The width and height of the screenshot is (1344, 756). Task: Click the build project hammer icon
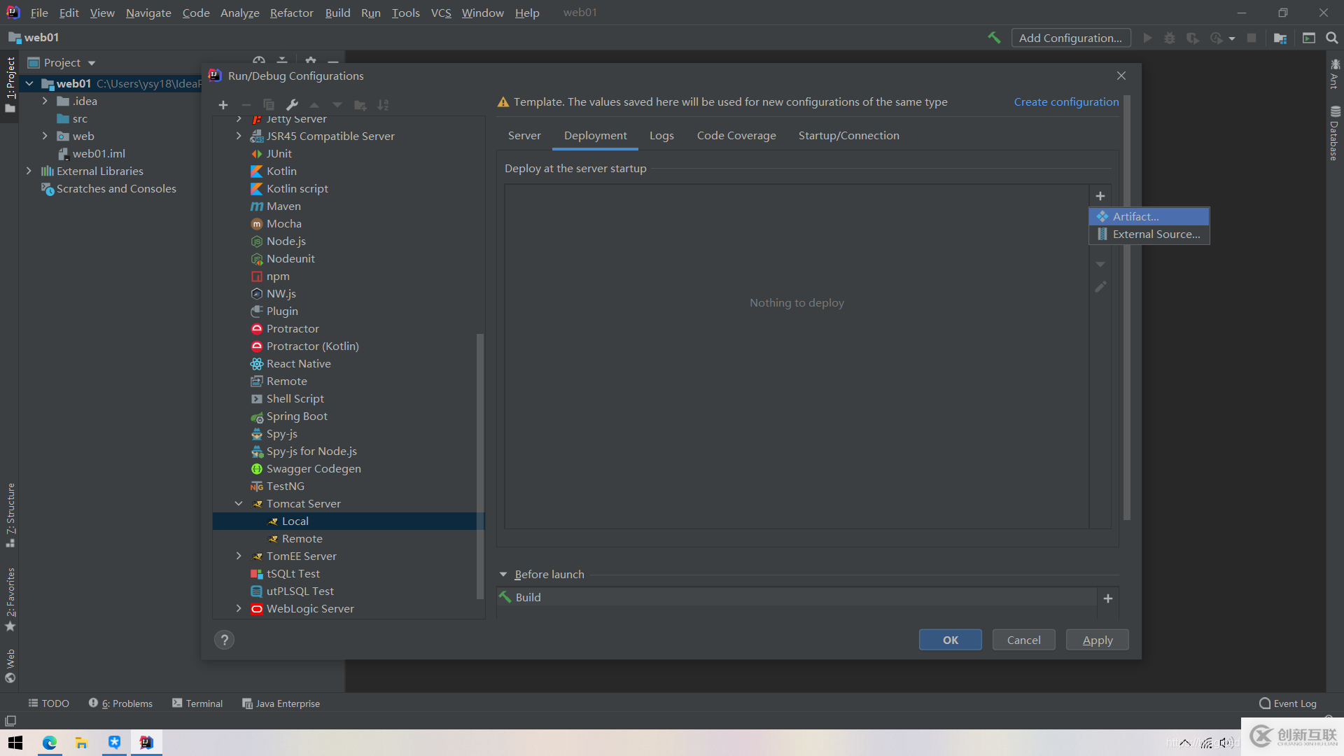click(x=993, y=38)
